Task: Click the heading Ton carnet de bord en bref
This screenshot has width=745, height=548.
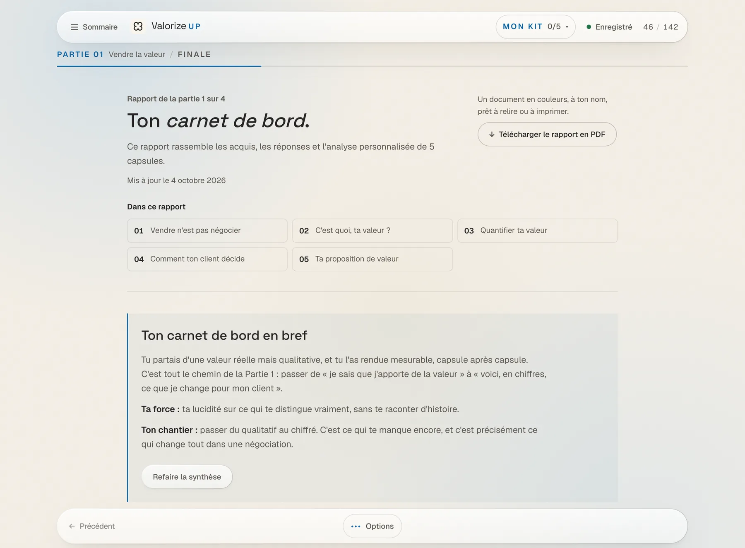Action: pyautogui.click(x=224, y=335)
